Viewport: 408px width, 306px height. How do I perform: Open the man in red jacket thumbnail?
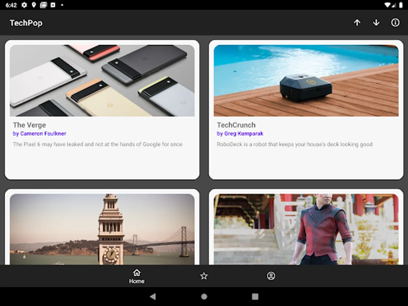306,229
